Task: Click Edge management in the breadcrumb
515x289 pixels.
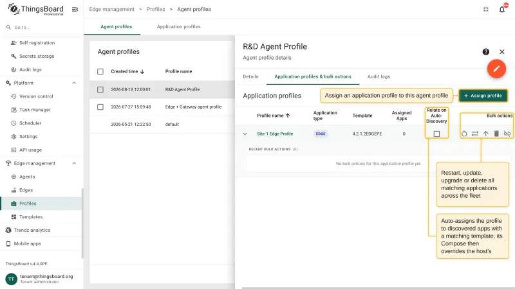Action: (111, 9)
